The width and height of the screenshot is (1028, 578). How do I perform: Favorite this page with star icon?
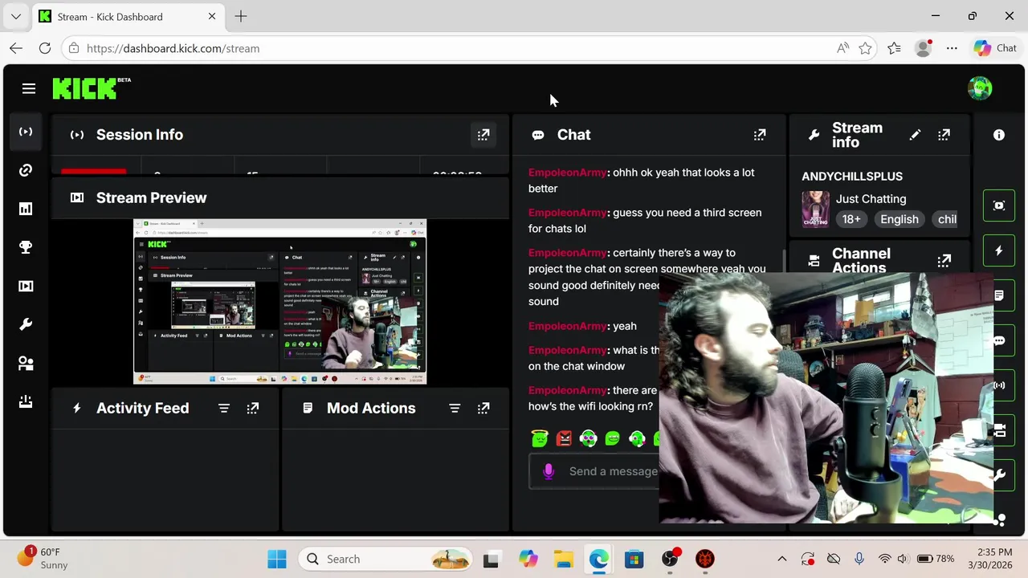(865, 48)
